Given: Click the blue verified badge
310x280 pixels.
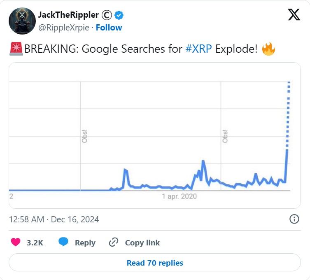Looking at the screenshot, I should (119, 15).
